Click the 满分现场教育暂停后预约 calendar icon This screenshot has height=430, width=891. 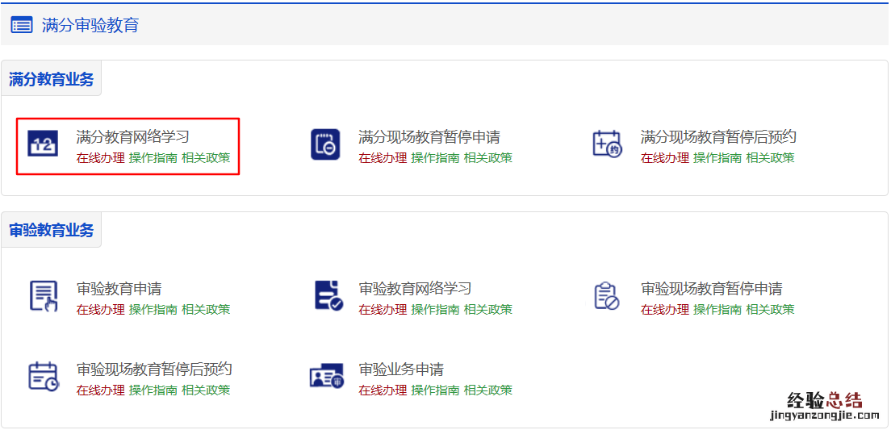[x=608, y=144]
